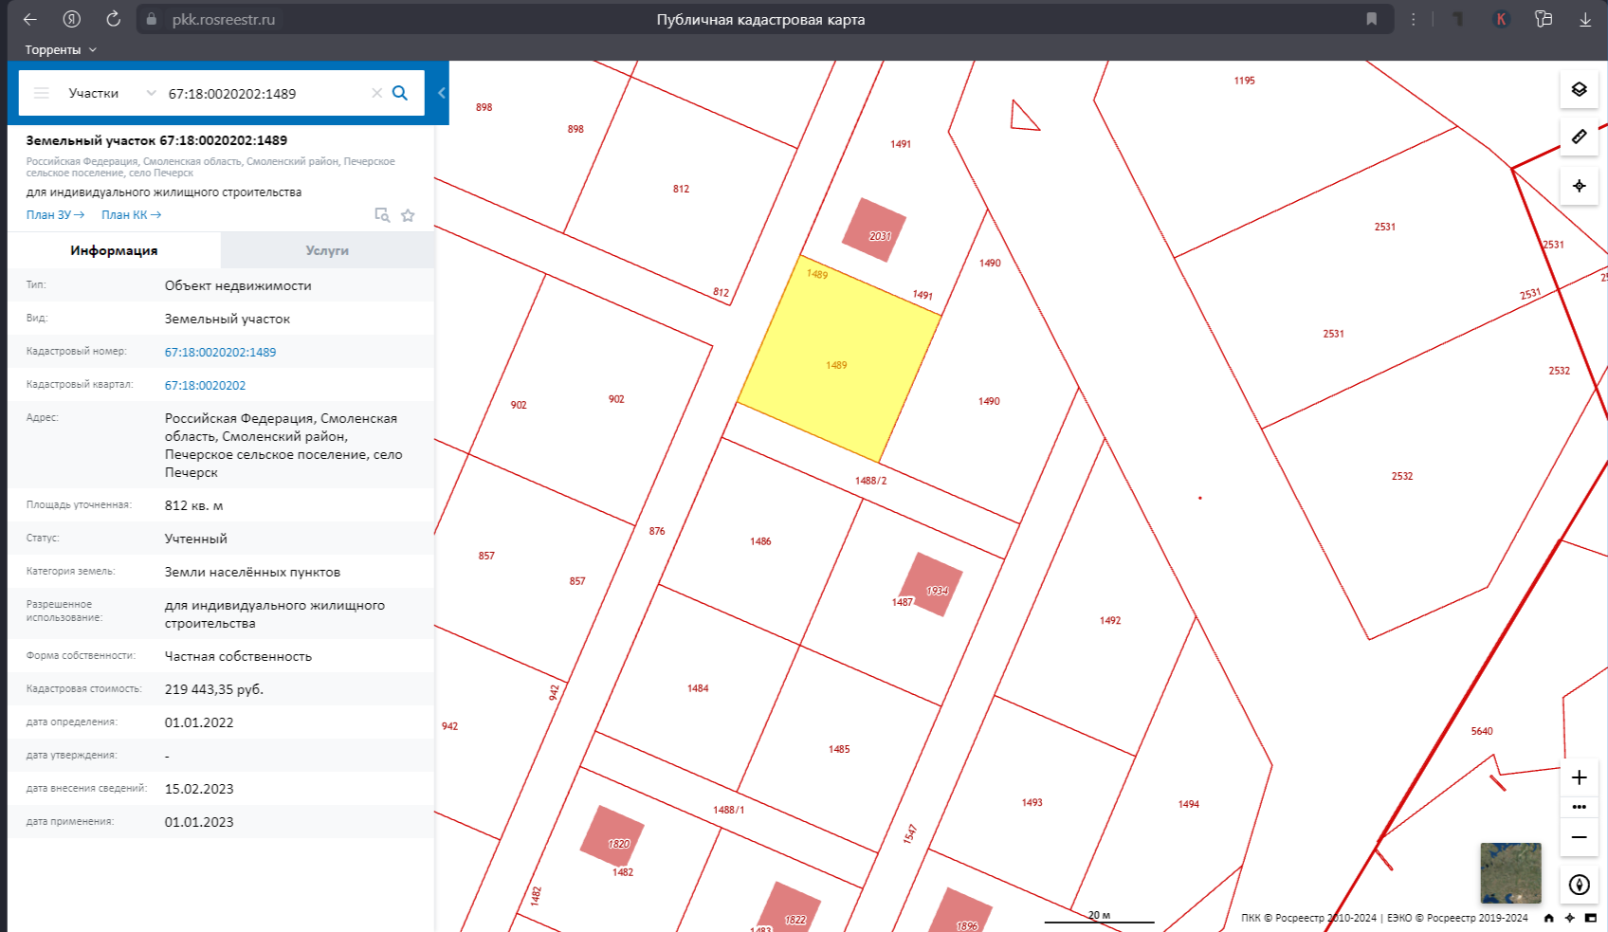This screenshot has width=1608, height=932.
Task: Clear the cadastral number search field
Action: point(376,93)
